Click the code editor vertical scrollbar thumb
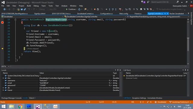Image resolution: width=193 pixels, height=109 pixels. point(188,44)
